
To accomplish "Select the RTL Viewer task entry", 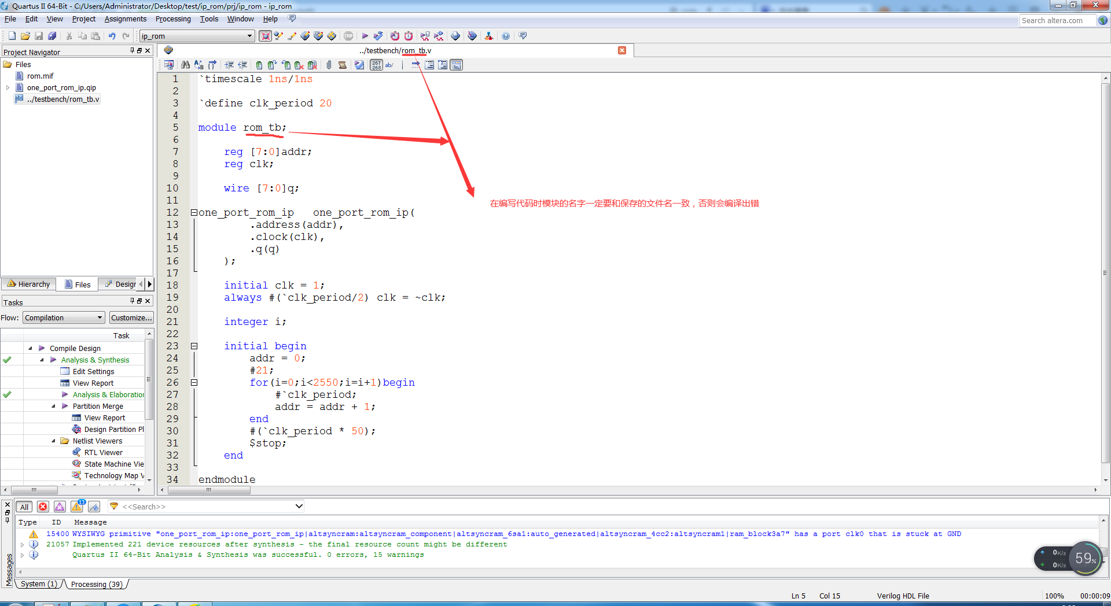I will click(103, 452).
